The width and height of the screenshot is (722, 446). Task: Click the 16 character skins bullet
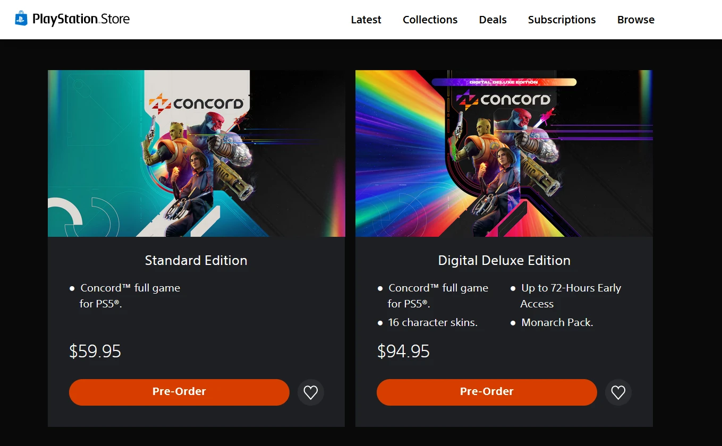(432, 322)
